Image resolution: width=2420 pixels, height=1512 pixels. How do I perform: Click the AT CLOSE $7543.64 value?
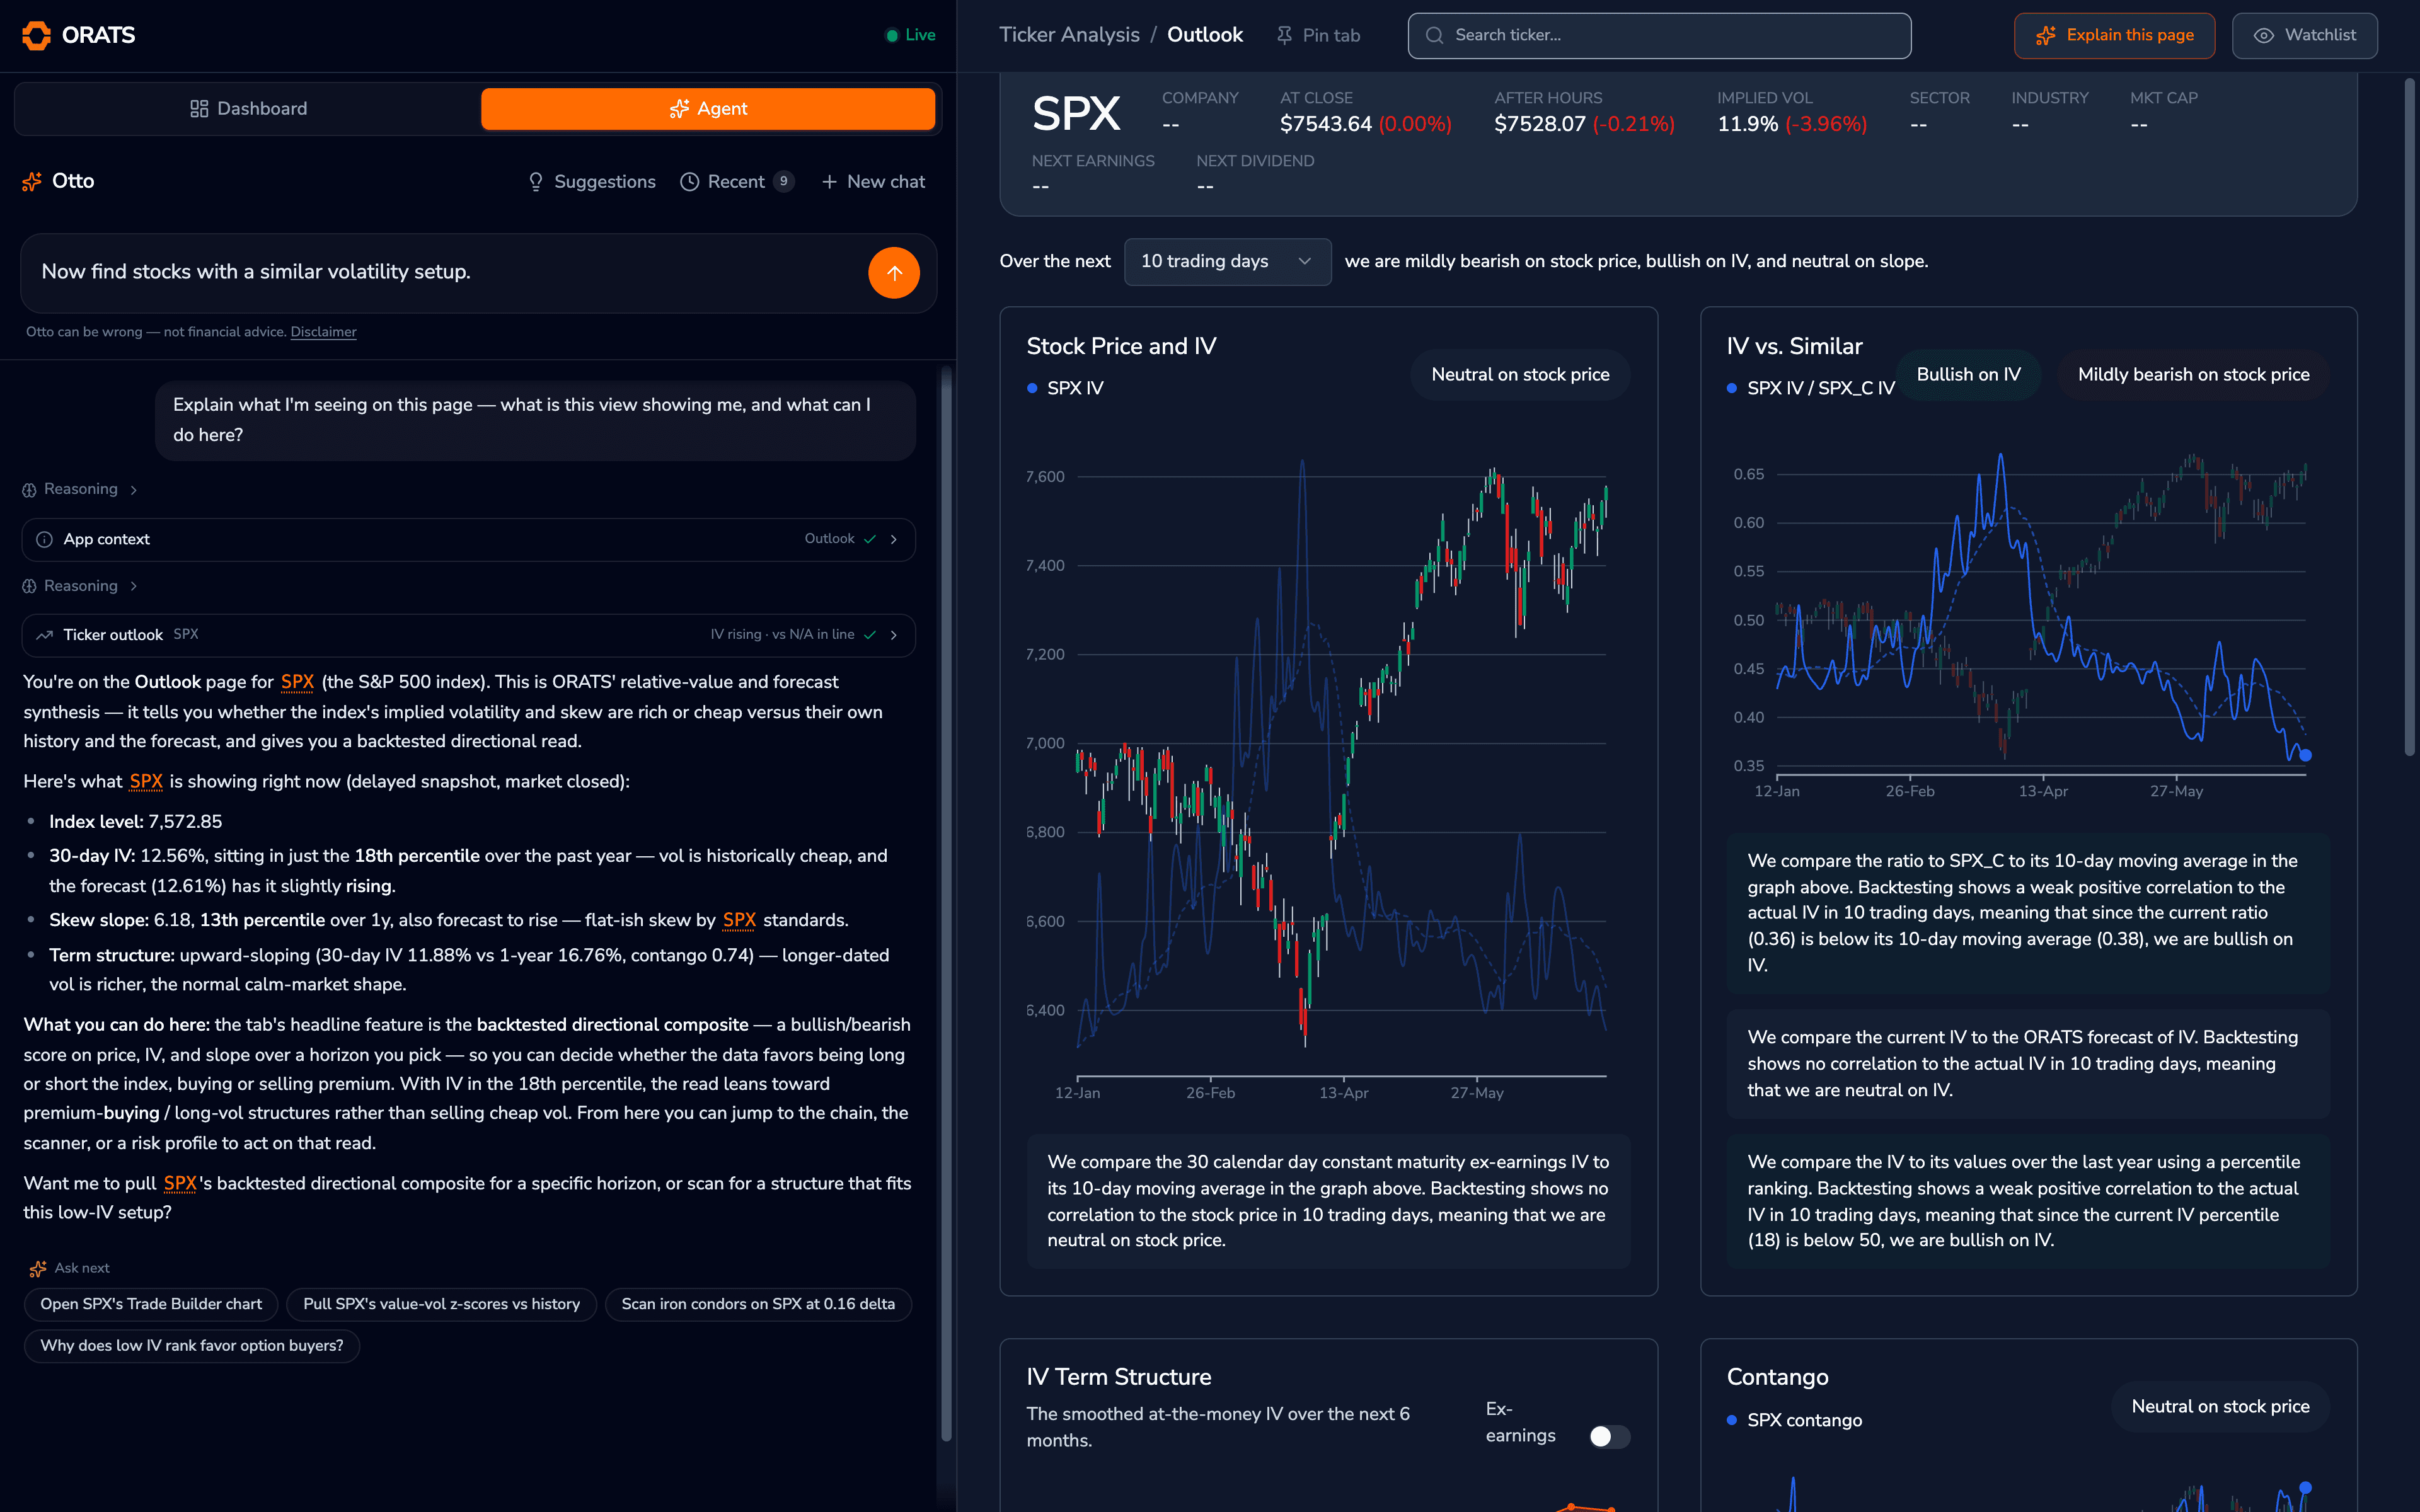1326,124
